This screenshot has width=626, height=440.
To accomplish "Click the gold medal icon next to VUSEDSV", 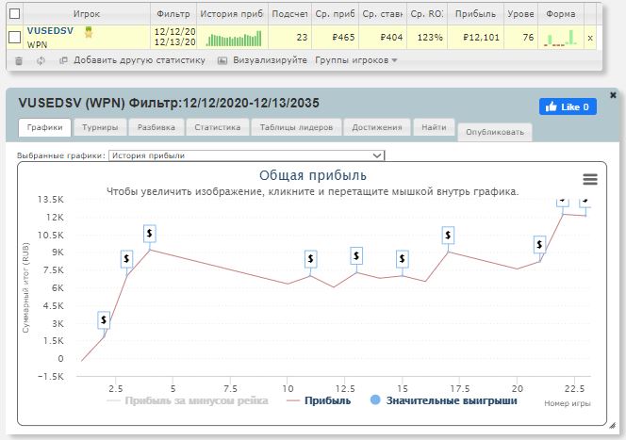I will click(89, 32).
